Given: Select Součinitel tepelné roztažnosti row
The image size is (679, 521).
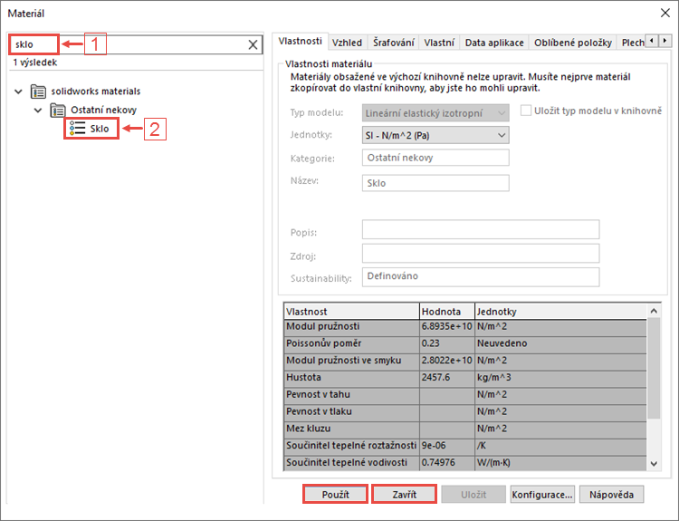Looking at the screenshot, I should 465,446.
